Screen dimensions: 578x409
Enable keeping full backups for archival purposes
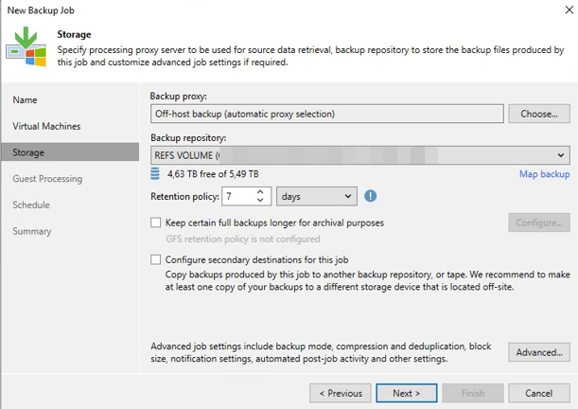click(156, 222)
